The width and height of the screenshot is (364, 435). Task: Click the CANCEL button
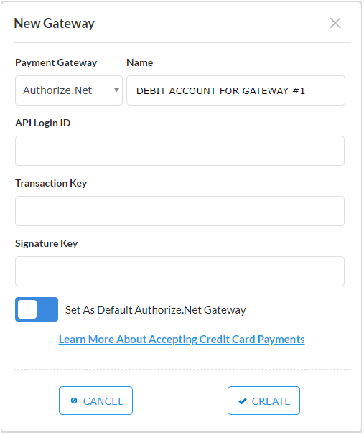pyautogui.click(x=96, y=401)
